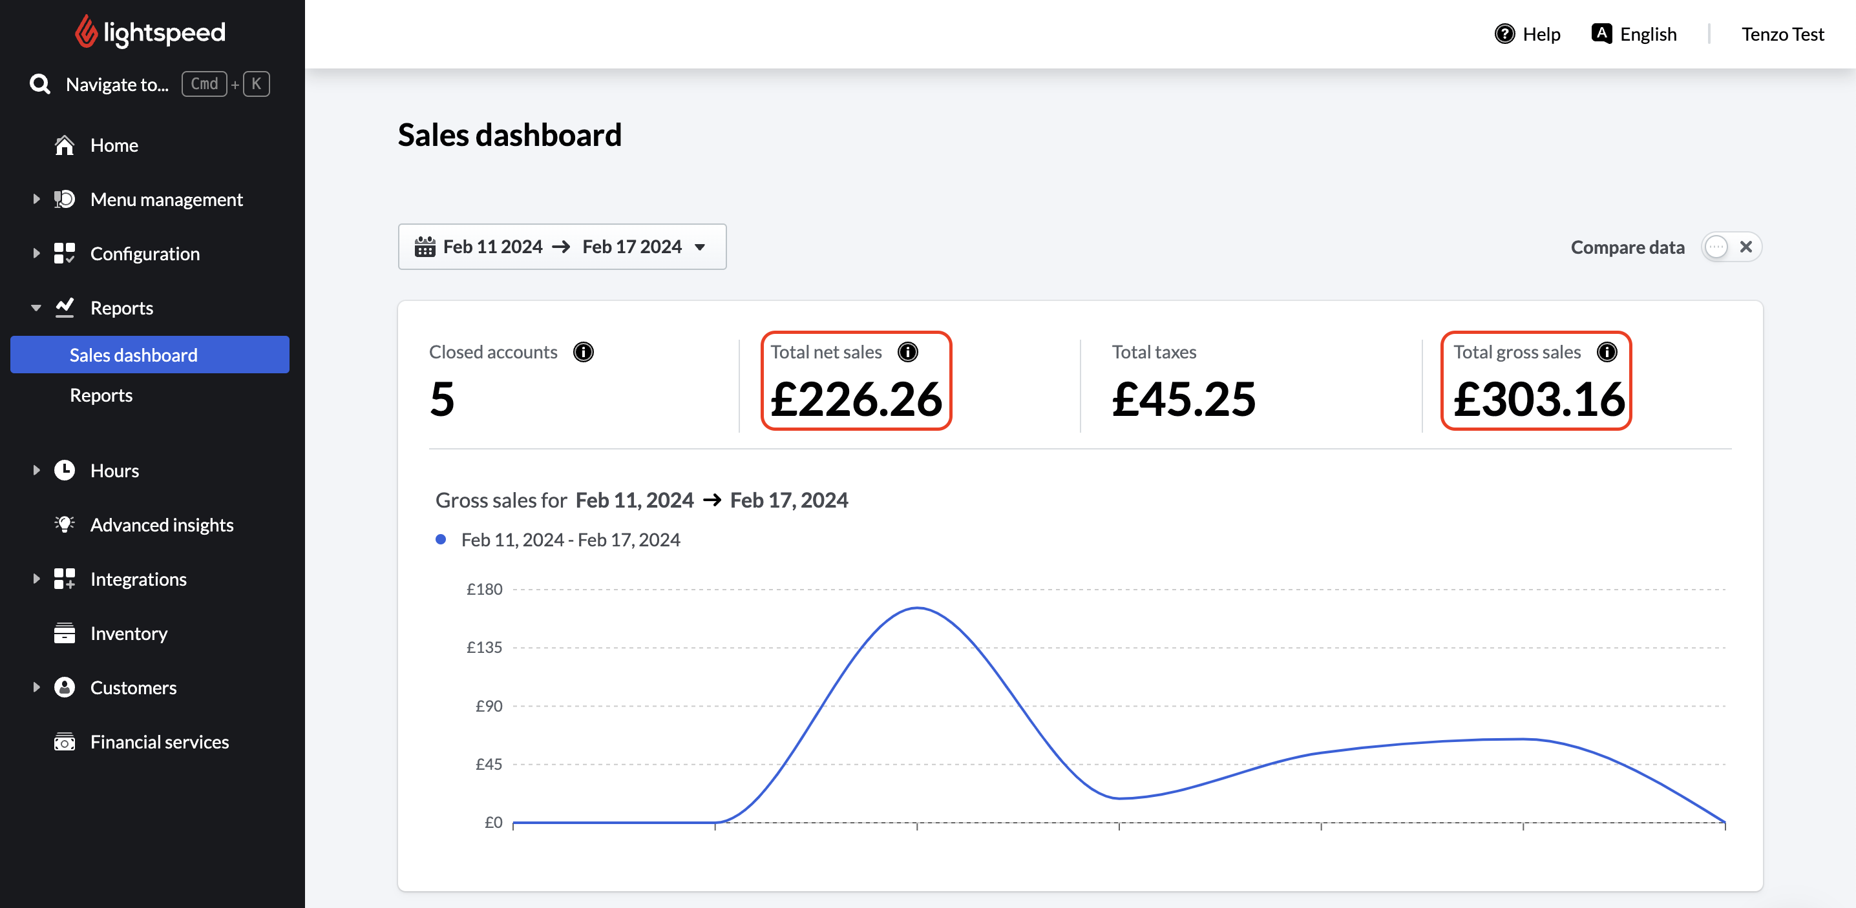Click the Feb 11 2024 start date

pyautogui.click(x=493, y=247)
